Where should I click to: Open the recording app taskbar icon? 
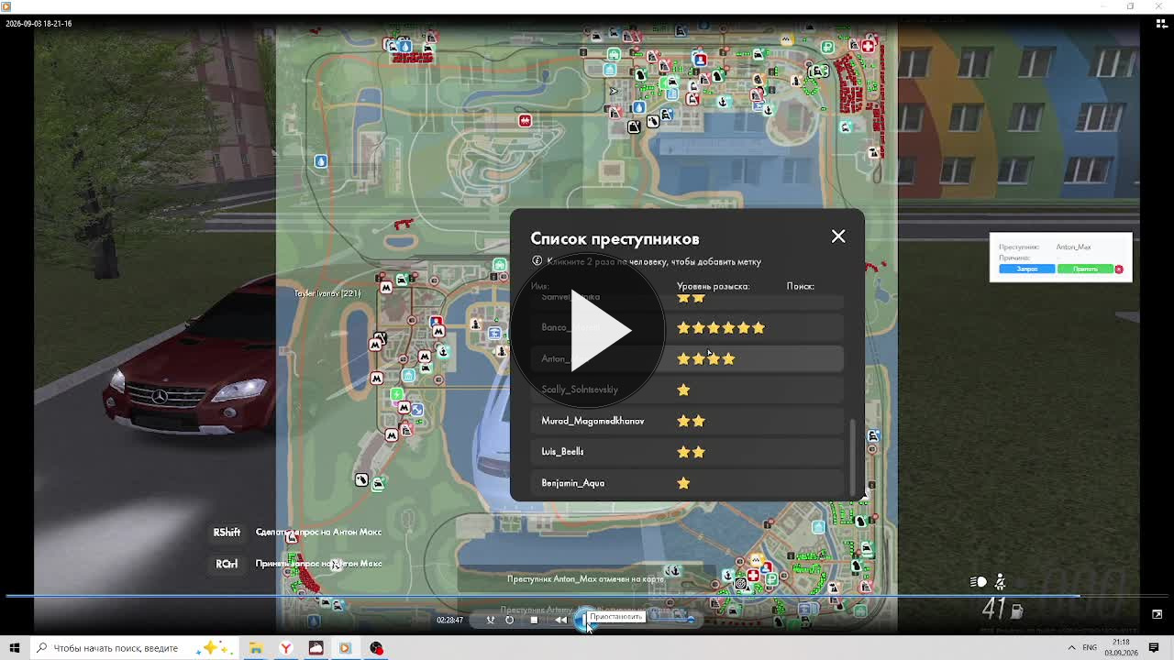pos(376,648)
